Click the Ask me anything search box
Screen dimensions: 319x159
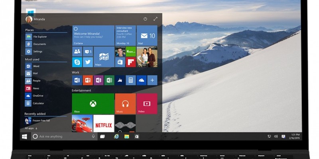click(x=64, y=136)
